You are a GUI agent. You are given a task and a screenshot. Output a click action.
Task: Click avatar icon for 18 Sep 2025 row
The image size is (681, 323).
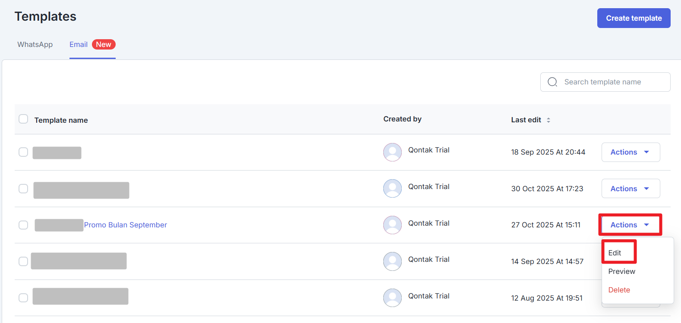point(392,152)
